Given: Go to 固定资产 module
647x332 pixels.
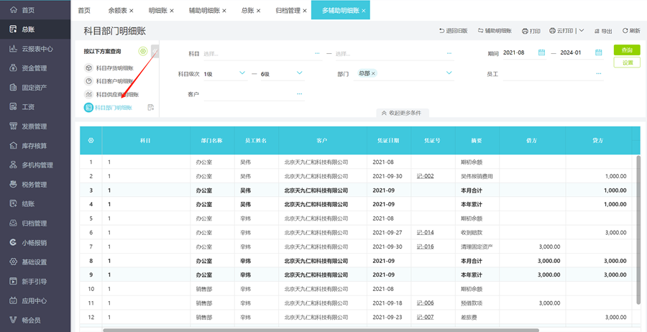Looking at the screenshot, I should click(x=34, y=88).
